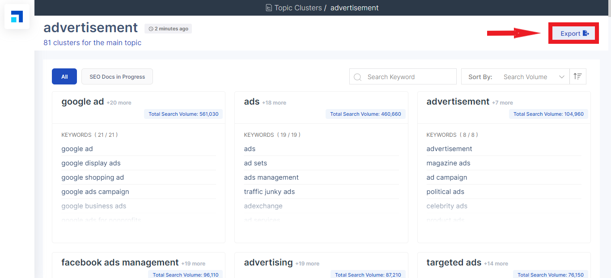Select the 'google display ads' keyword
The width and height of the screenshot is (611, 278).
tap(91, 163)
